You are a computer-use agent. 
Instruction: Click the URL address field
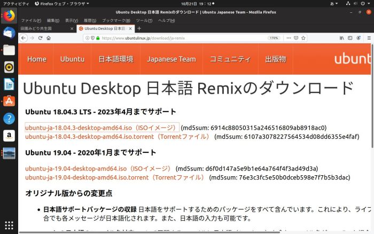click(184, 38)
